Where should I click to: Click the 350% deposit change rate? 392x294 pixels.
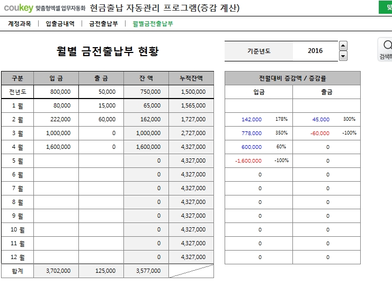click(x=281, y=133)
